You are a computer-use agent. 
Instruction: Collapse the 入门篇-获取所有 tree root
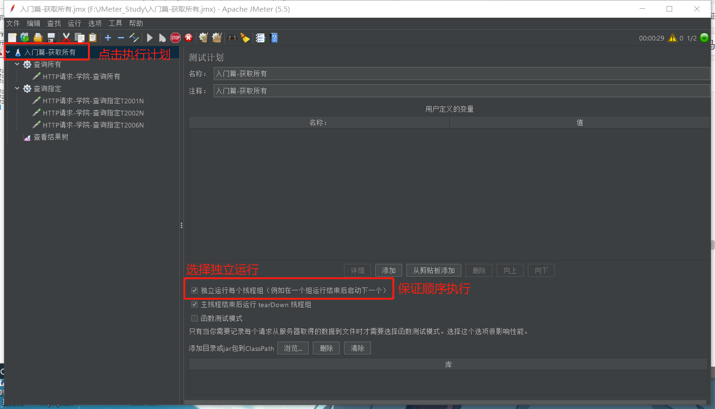[8, 52]
